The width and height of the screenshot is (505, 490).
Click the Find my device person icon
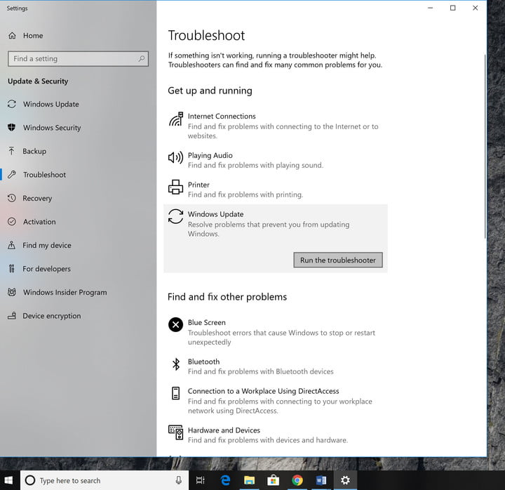click(12, 245)
